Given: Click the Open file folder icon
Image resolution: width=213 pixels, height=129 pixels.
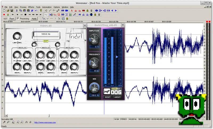Looking at the screenshot, I should 8,11.
